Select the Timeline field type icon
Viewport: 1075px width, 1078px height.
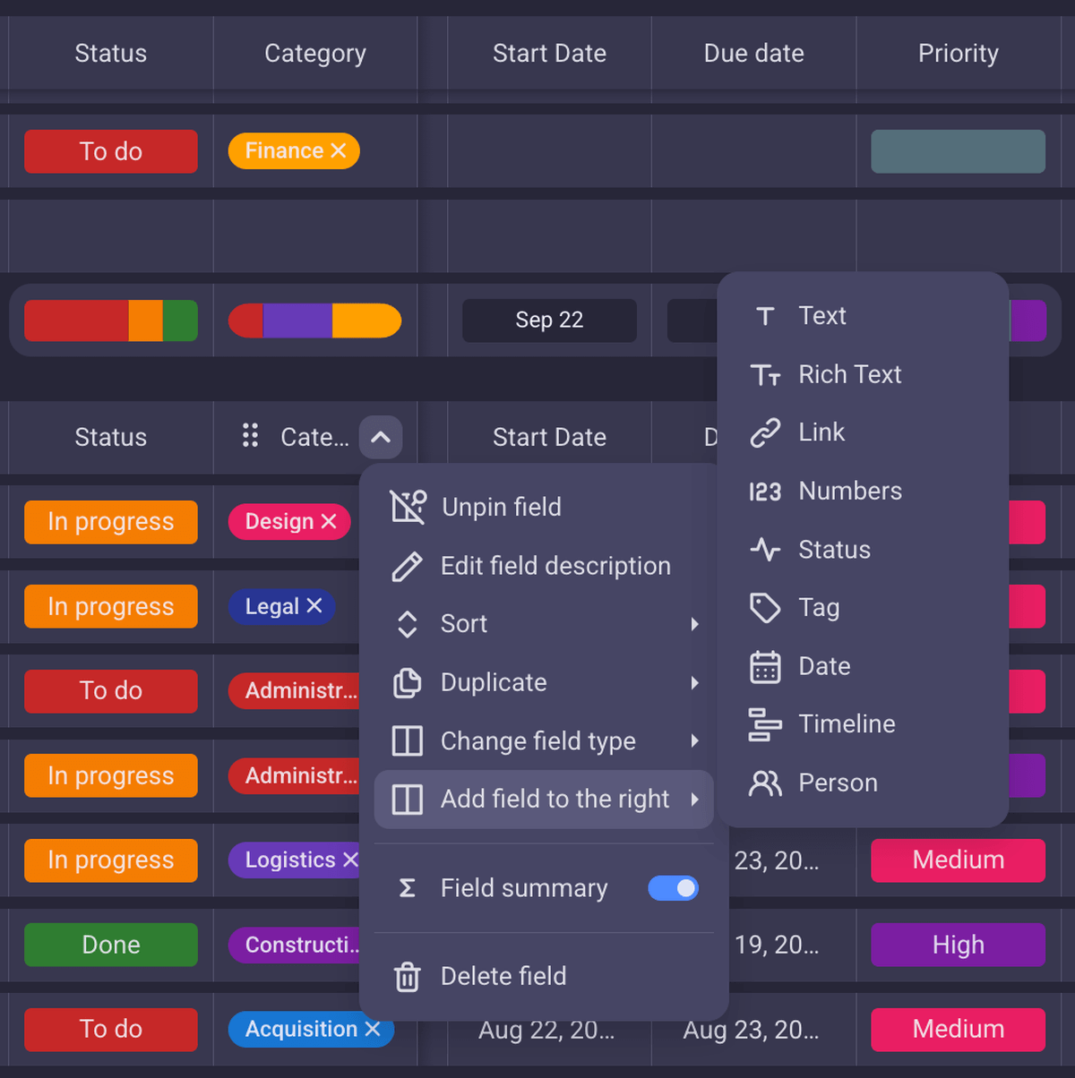[x=765, y=724]
